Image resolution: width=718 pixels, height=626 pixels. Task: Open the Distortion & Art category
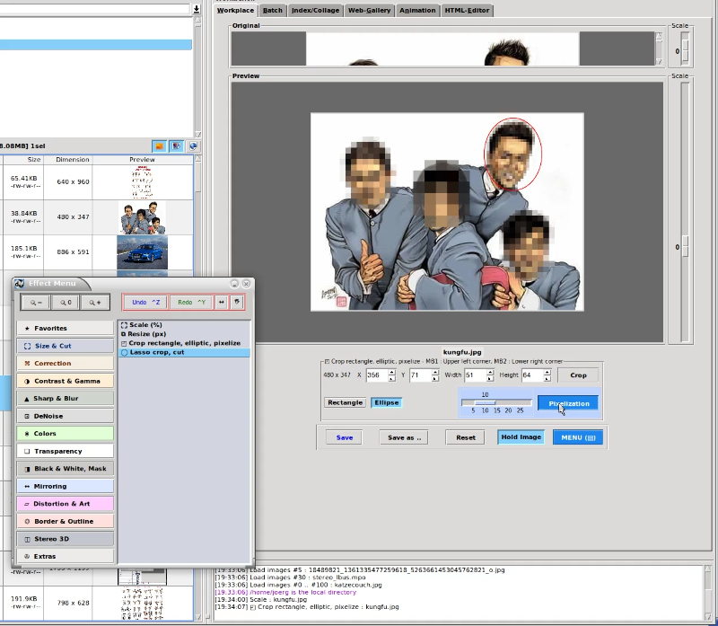pyautogui.click(x=65, y=504)
